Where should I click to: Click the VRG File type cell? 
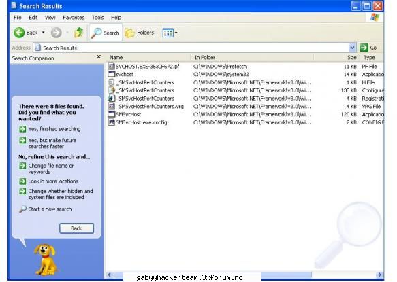pyautogui.click(x=371, y=107)
